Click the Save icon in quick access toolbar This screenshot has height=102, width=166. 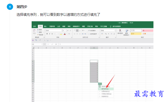33,40
